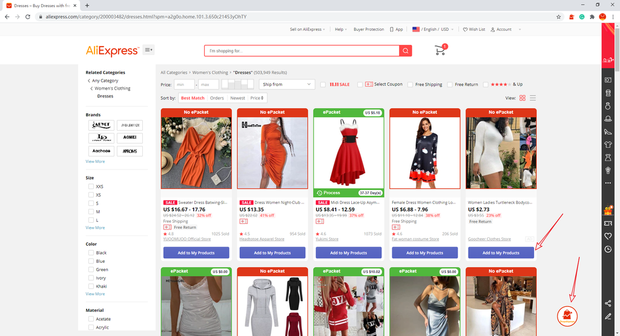Tick the Select Coupon checkbox
This screenshot has height=336, width=620.
[360, 85]
